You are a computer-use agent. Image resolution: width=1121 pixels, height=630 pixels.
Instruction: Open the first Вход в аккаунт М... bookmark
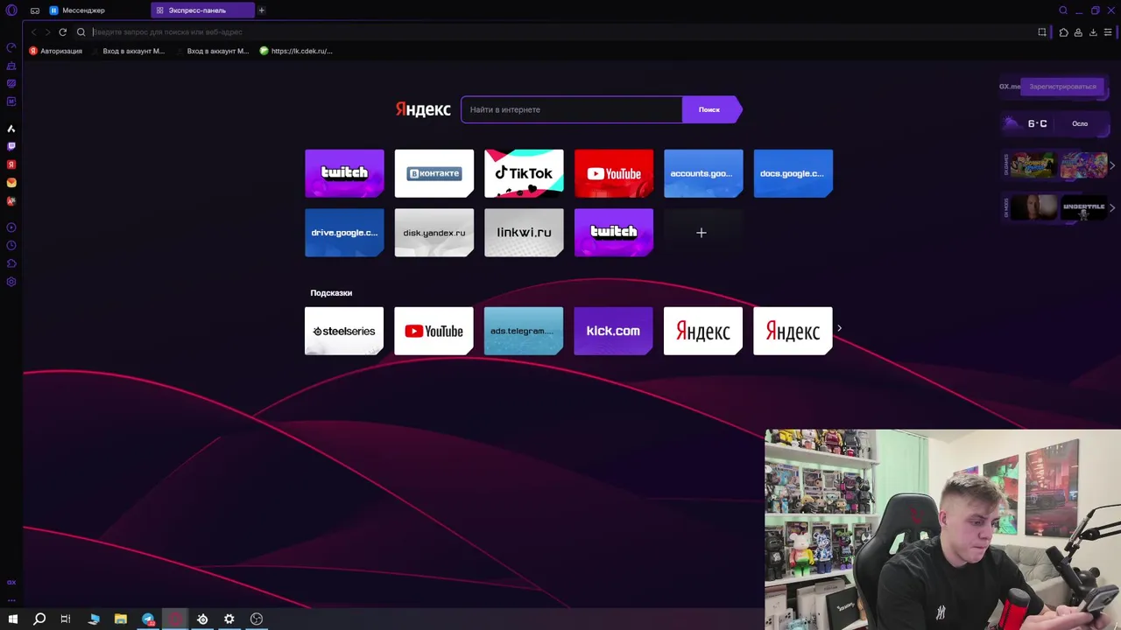128,51
